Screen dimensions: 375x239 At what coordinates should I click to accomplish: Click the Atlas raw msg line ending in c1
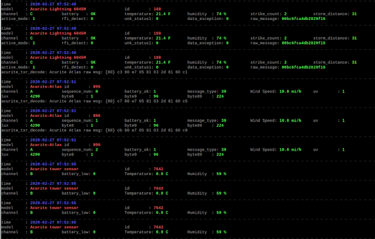coord(94,72)
